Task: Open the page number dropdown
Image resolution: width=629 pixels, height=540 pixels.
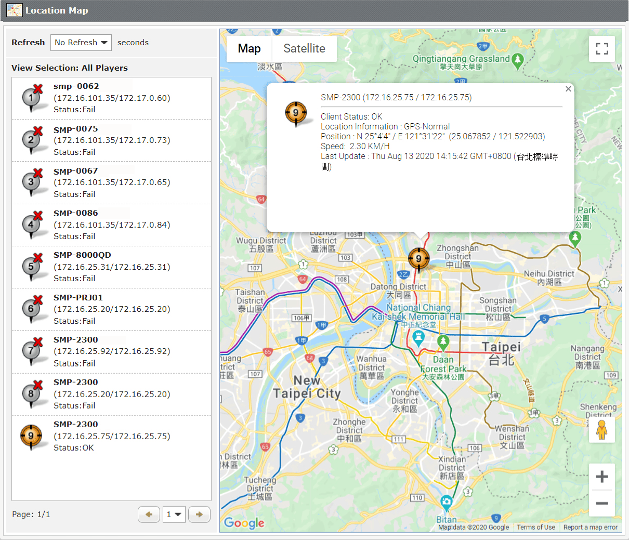Action: click(174, 515)
